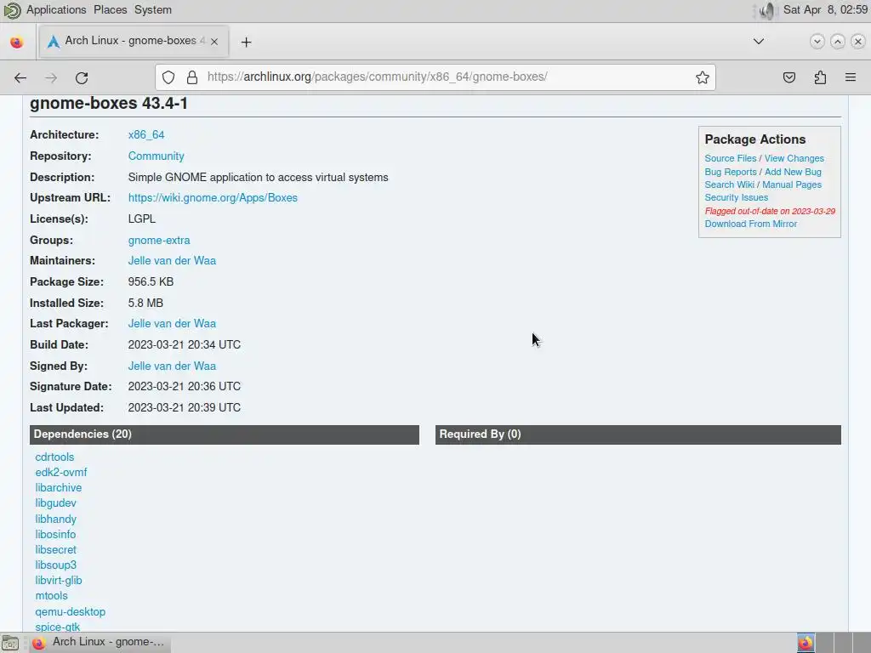The width and height of the screenshot is (871, 653).
Task: Open a new browser tab
Action: pos(246,43)
